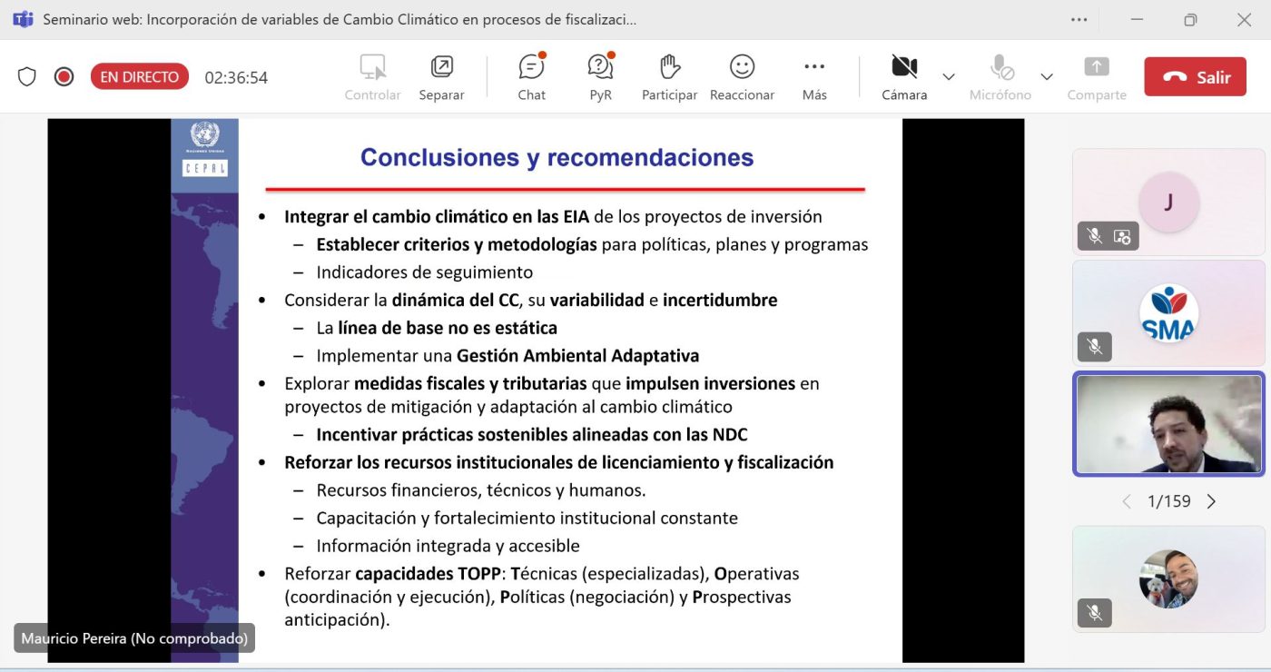This screenshot has width=1271, height=672.
Task: Click the Comparte share content button
Action: (1097, 76)
